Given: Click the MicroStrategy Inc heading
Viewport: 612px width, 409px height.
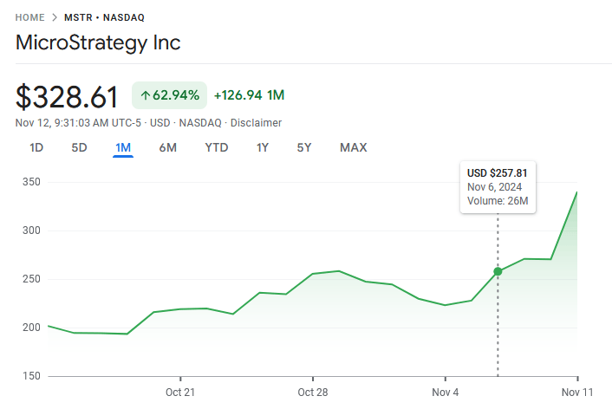Looking at the screenshot, I should [98, 42].
